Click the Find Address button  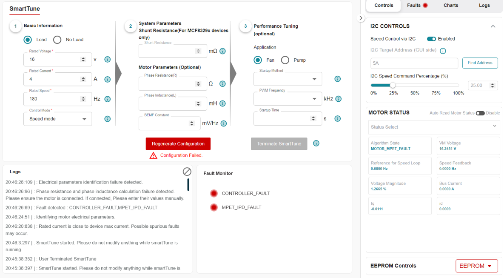coord(480,63)
